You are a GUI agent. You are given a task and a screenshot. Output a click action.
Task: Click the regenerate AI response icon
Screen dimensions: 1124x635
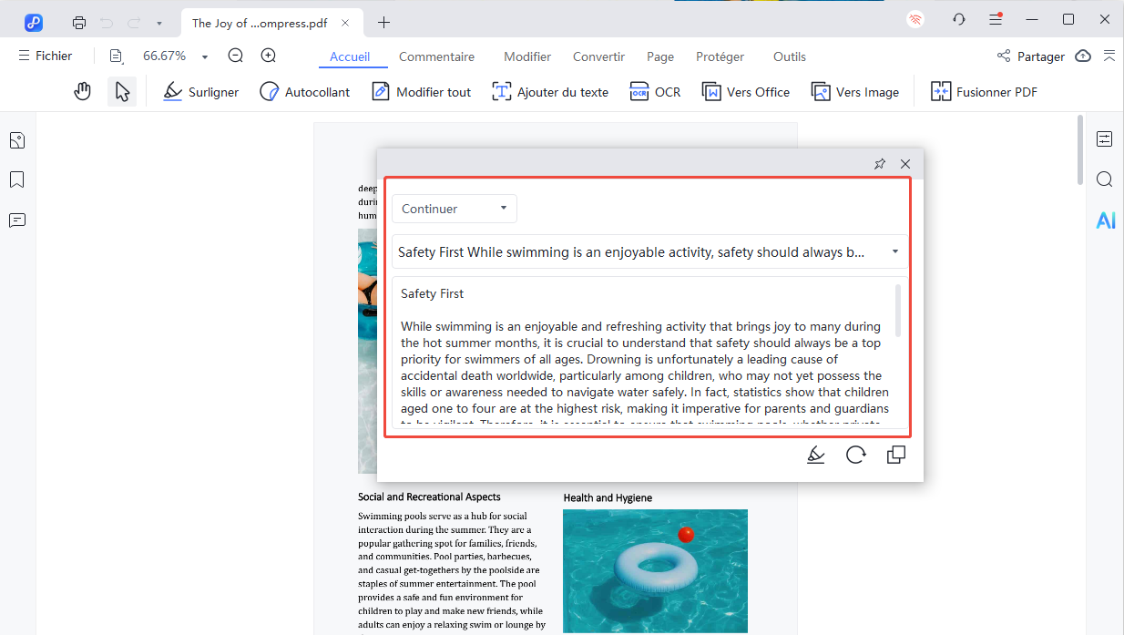pos(855,455)
